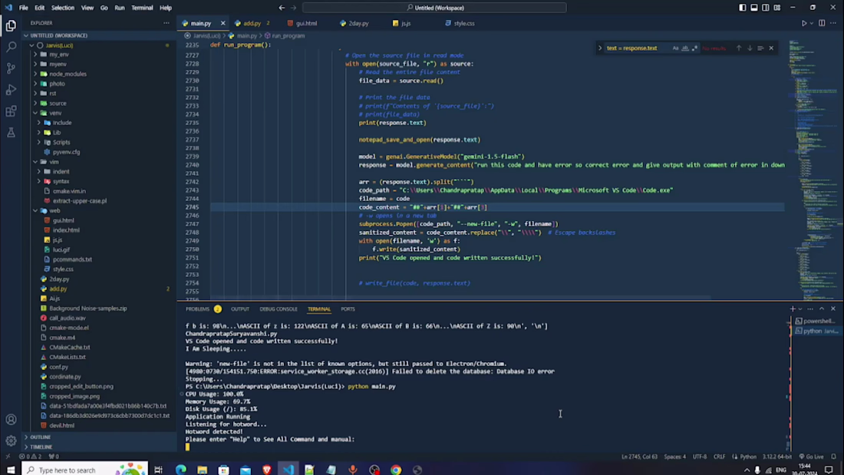Screen dimensions: 844x475
Task: Open the terminal launch profile dropdown
Action: (x=800, y=309)
